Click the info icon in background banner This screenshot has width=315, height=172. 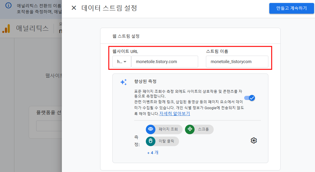(x=8, y=5)
